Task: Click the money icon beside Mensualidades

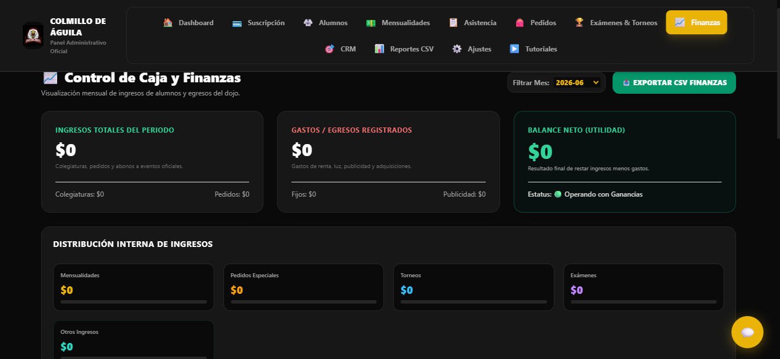Action: (x=371, y=23)
